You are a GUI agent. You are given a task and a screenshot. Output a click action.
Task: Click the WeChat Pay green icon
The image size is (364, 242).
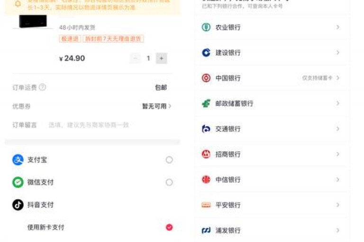point(18,182)
